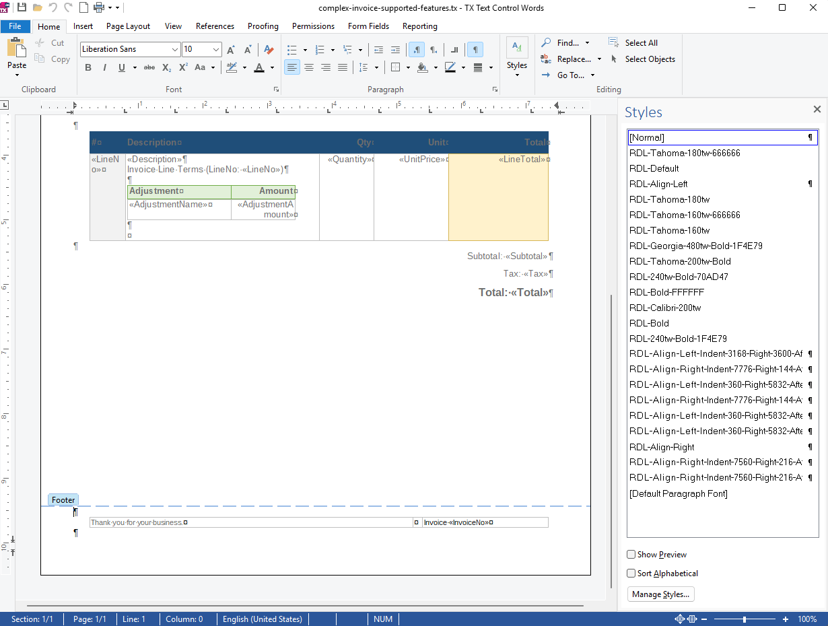Increase paragraph indent

395,49
